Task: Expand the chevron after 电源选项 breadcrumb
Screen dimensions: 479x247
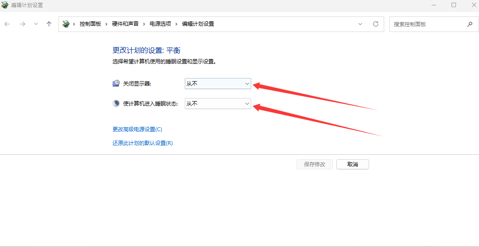Action: [x=176, y=24]
